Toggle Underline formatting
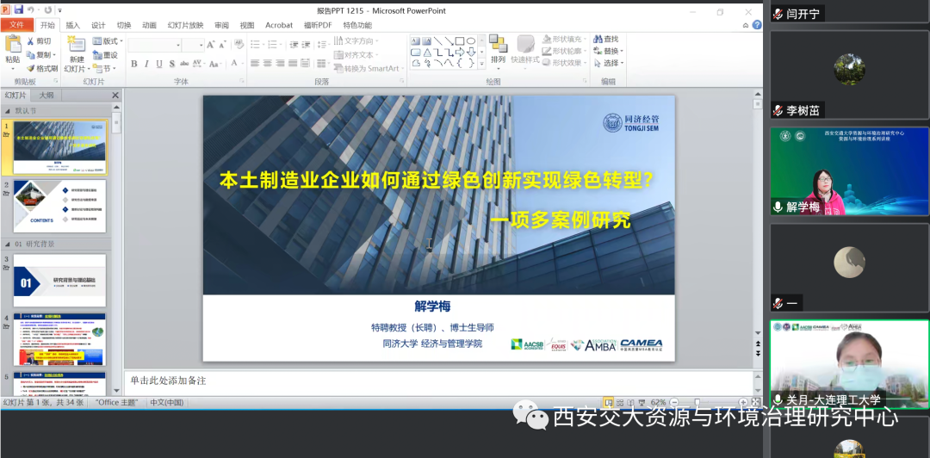Image resolution: width=930 pixels, height=458 pixels. point(160,64)
